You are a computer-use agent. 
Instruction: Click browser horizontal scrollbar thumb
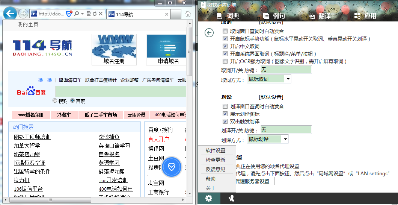click(x=50, y=200)
